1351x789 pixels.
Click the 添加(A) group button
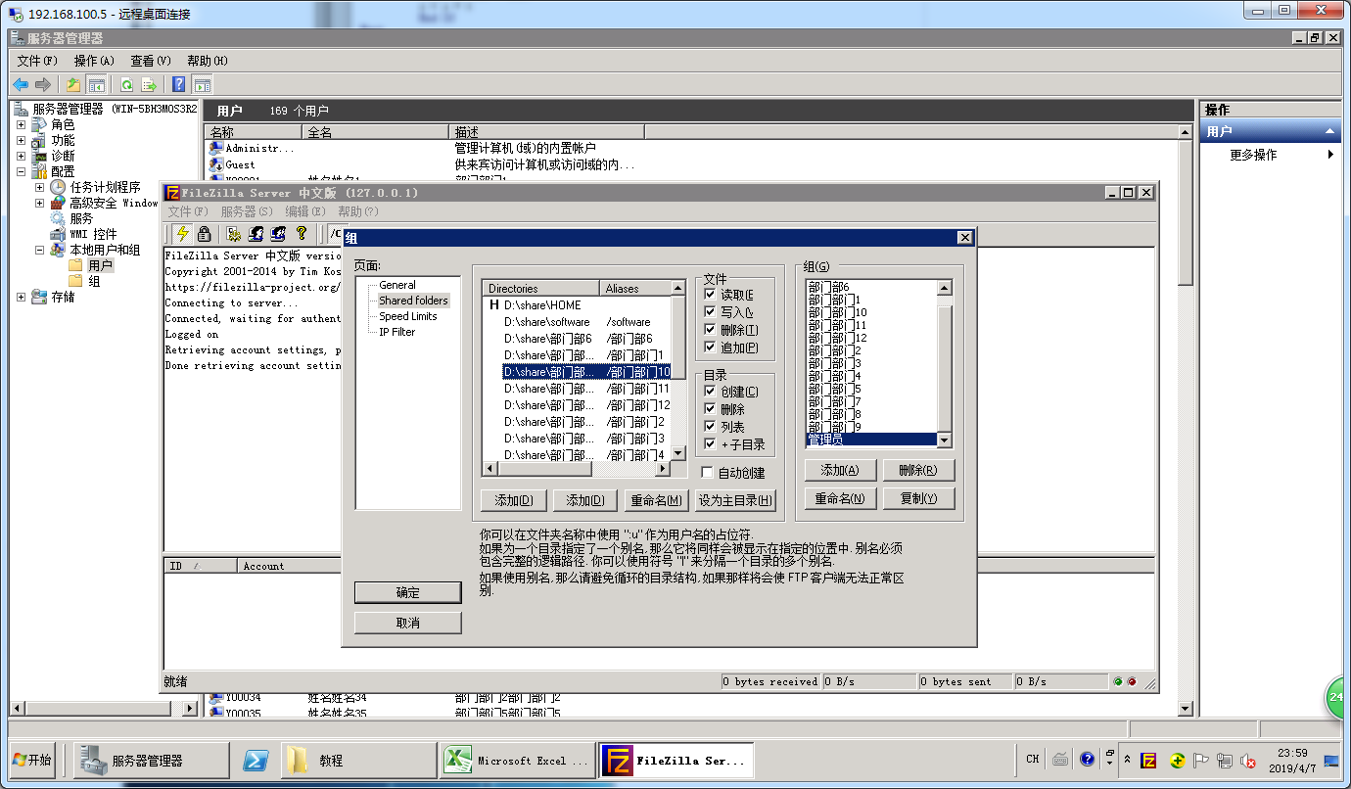coord(840,470)
